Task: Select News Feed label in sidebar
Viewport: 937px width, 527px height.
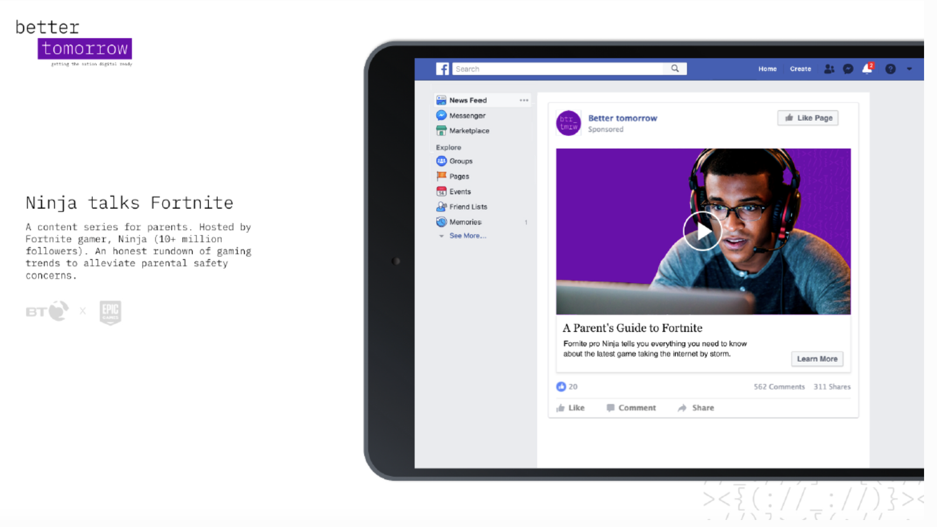Action: pyautogui.click(x=468, y=100)
